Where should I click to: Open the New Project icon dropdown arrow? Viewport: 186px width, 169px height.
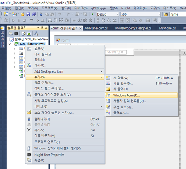(x=10, y=14)
